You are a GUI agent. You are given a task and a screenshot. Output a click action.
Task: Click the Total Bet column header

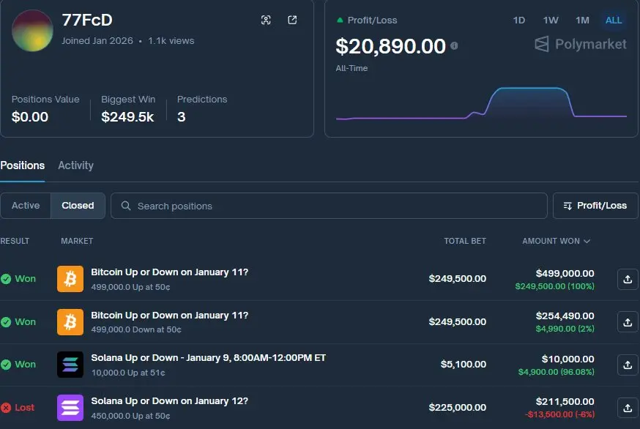465,241
